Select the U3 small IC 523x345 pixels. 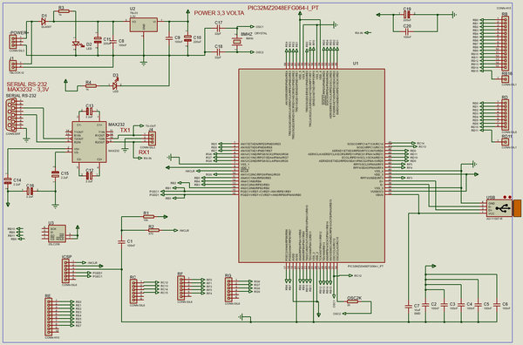coord(57,233)
